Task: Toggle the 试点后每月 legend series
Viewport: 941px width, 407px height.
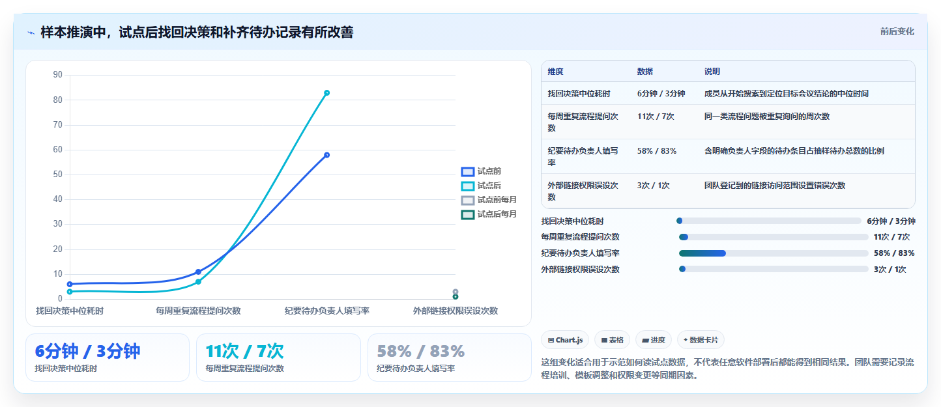Action: click(489, 214)
